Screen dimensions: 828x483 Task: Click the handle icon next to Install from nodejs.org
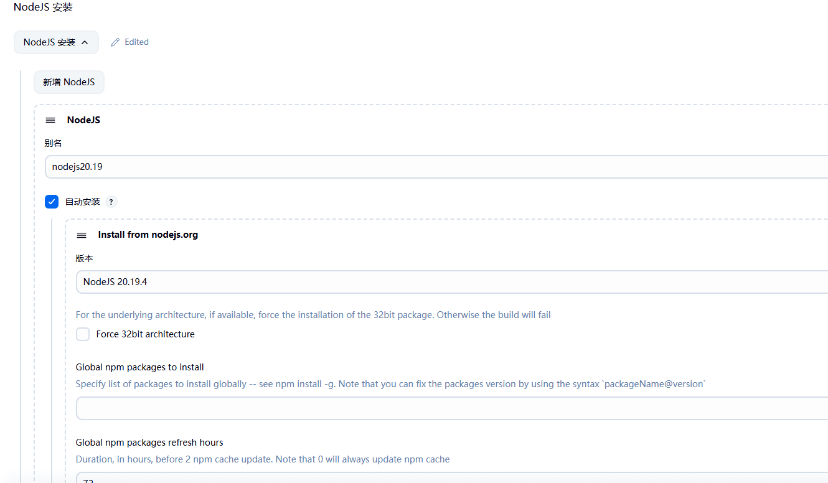82,235
